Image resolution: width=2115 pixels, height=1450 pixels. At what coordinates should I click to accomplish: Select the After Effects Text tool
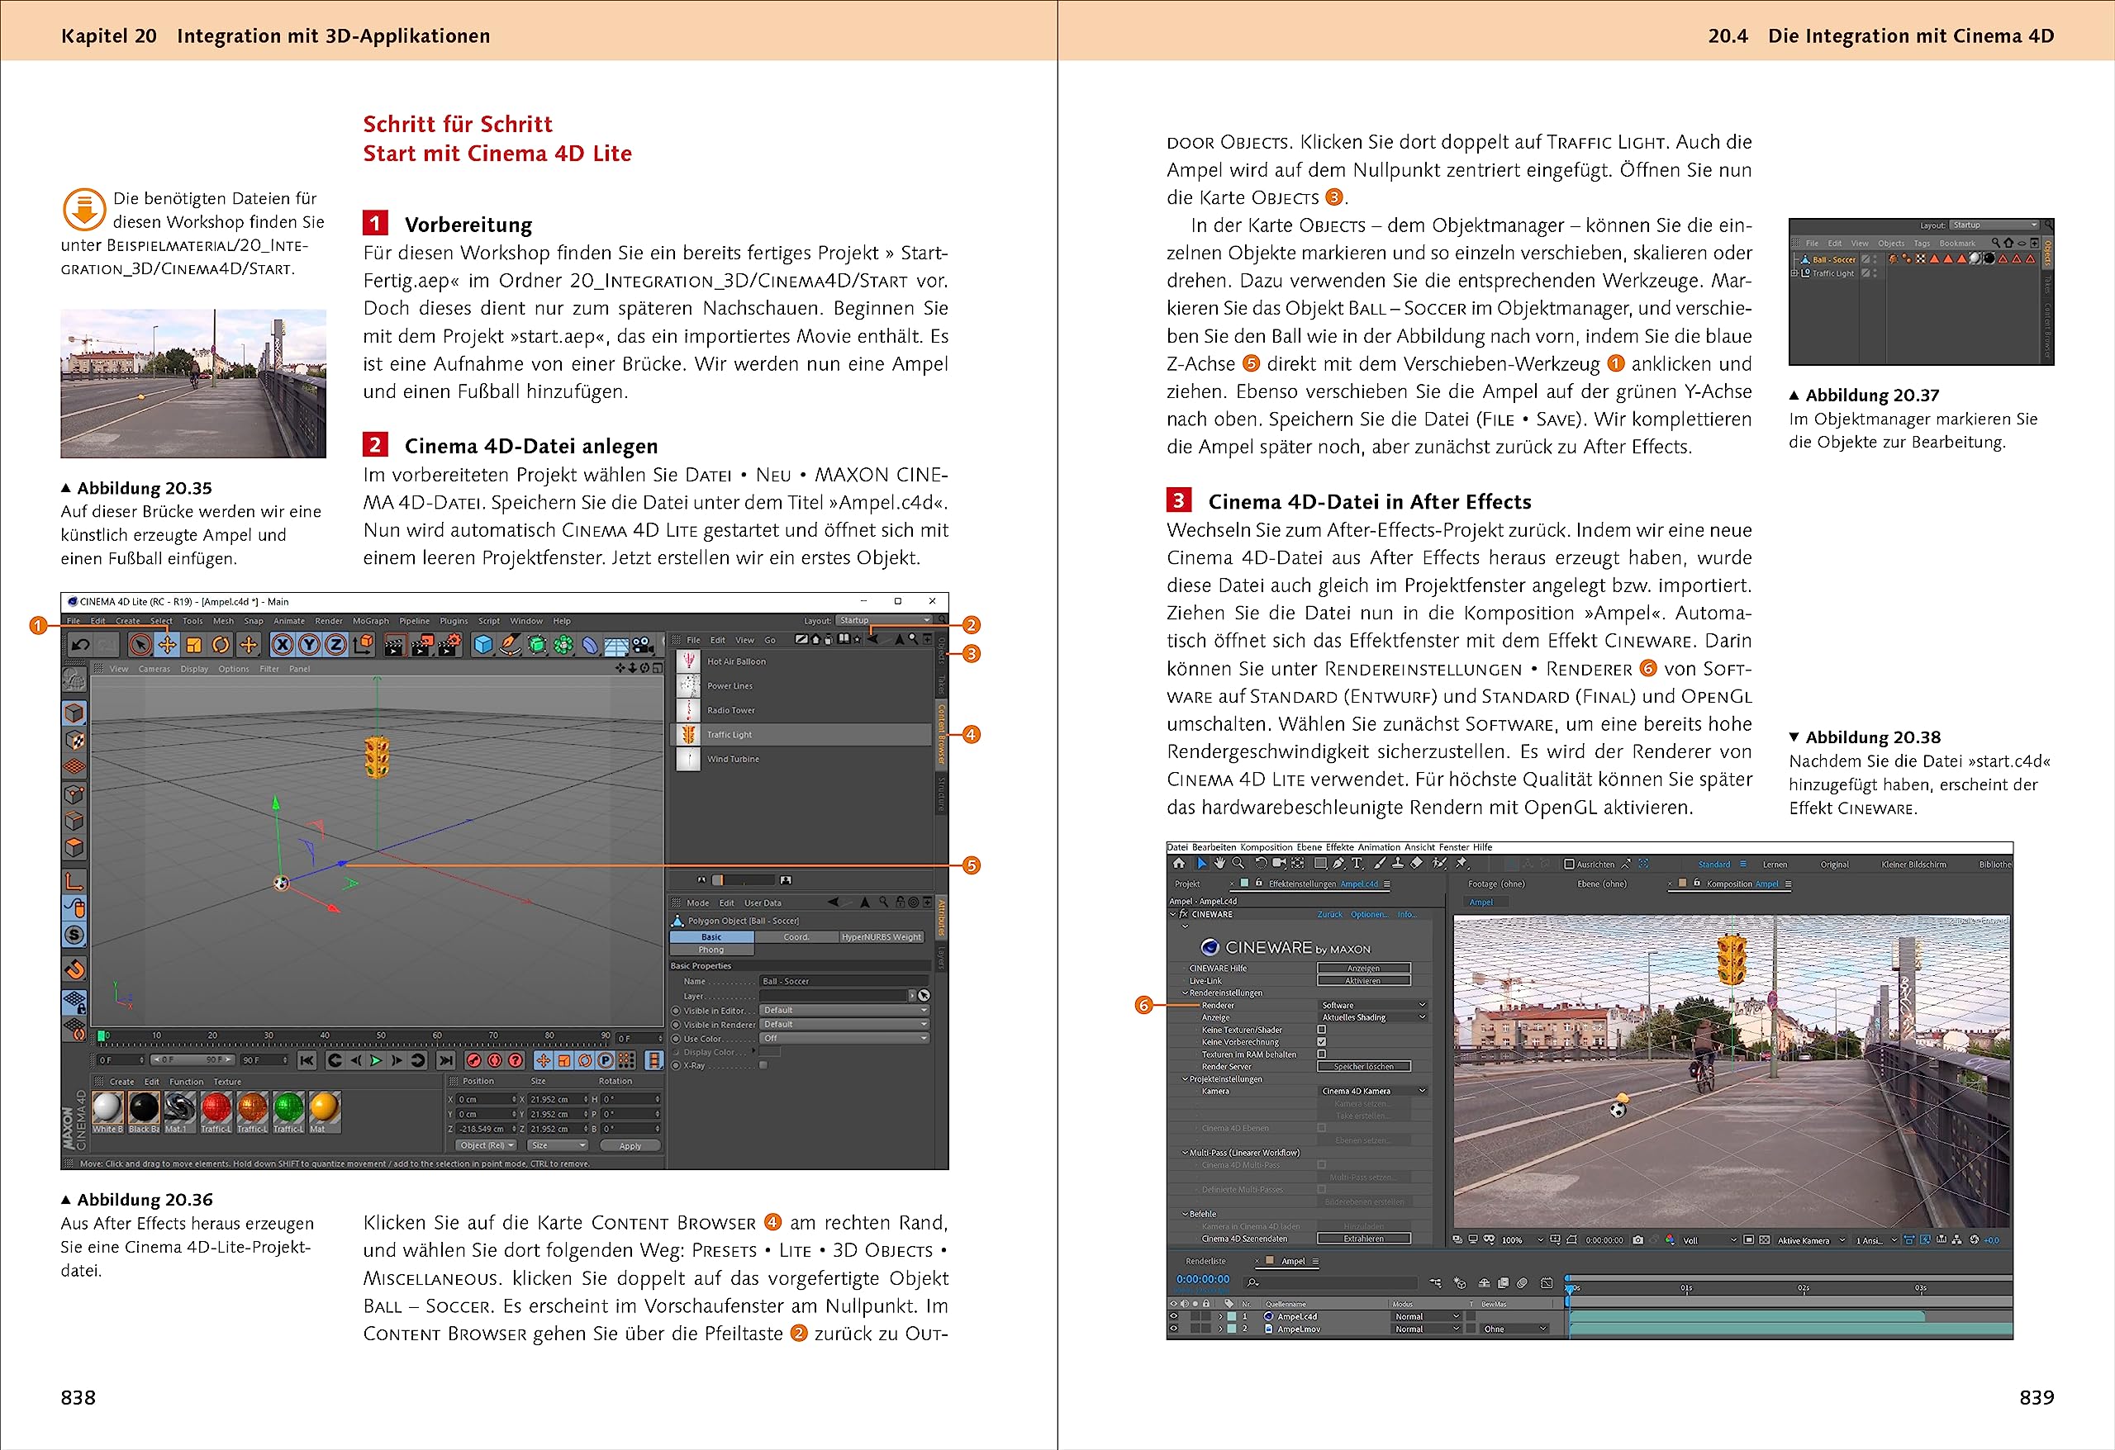[x=1357, y=863]
